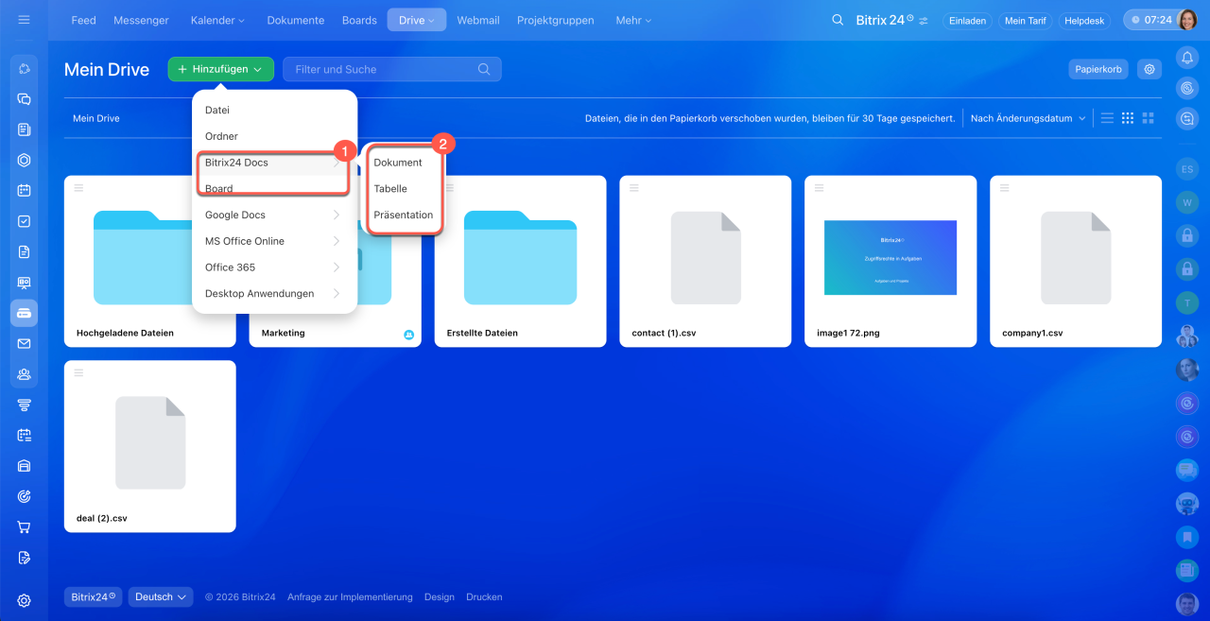
Task: Click the Einladen button
Action: click(967, 20)
